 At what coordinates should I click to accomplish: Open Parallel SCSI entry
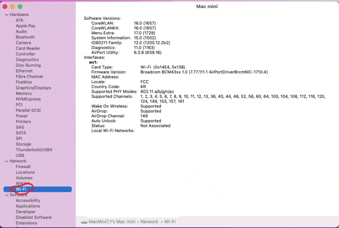click(28, 110)
